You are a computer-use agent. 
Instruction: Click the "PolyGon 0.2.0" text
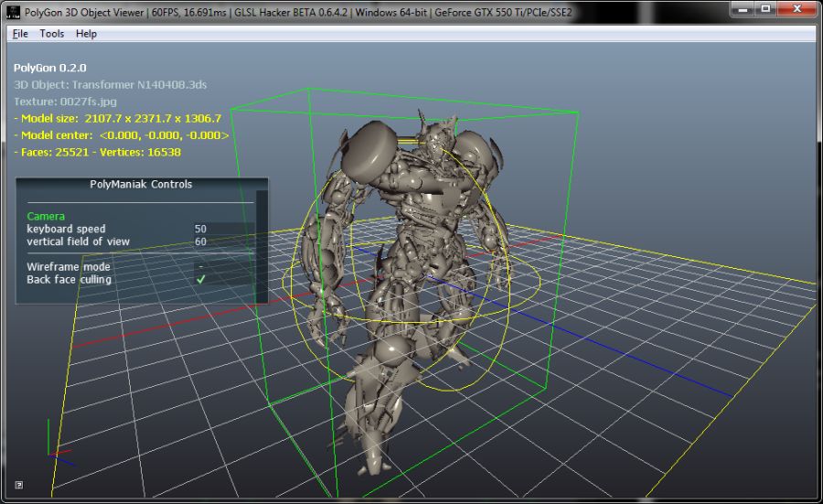pos(50,68)
